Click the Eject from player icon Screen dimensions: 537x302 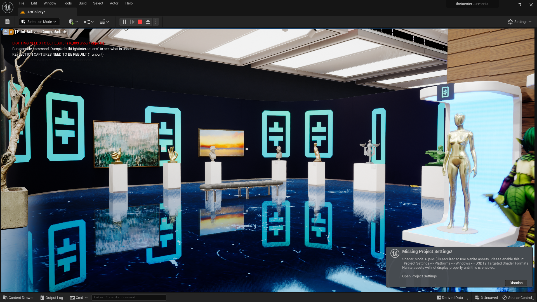point(148,22)
